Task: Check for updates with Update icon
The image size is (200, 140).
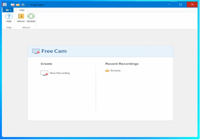Action: tap(31, 16)
